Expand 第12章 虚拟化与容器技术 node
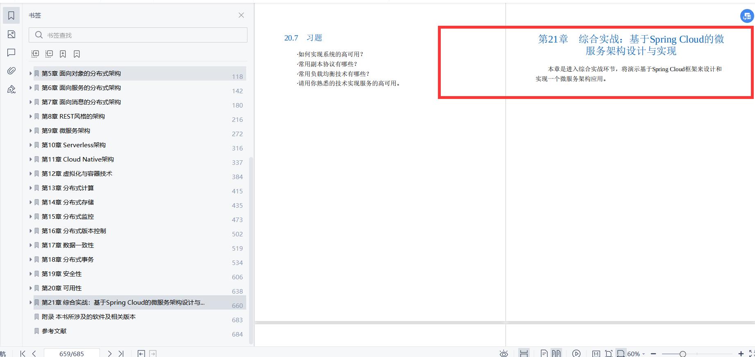The height and width of the screenshot is (357, 755). [x=30, y=174]
